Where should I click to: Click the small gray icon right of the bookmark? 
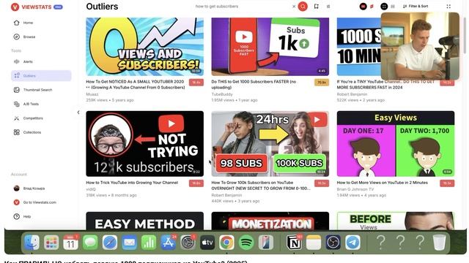[x=328, y=7]
